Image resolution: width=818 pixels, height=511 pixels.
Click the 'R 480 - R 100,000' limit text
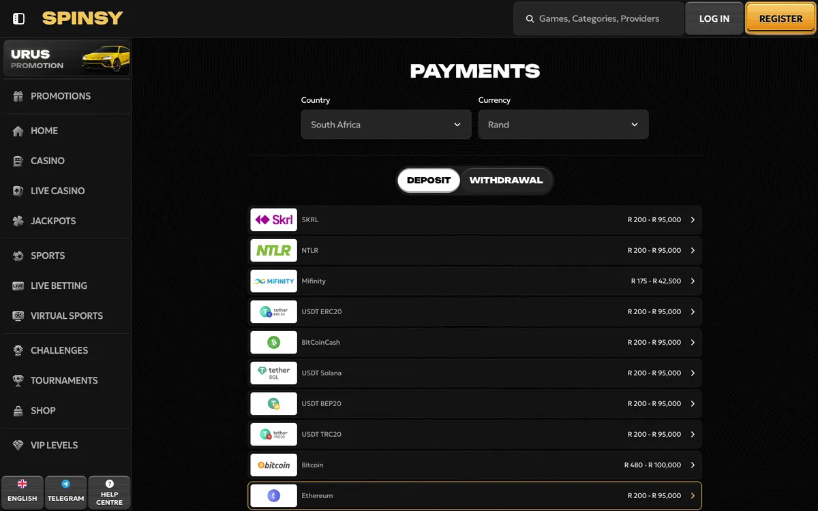tap(652, 465)
